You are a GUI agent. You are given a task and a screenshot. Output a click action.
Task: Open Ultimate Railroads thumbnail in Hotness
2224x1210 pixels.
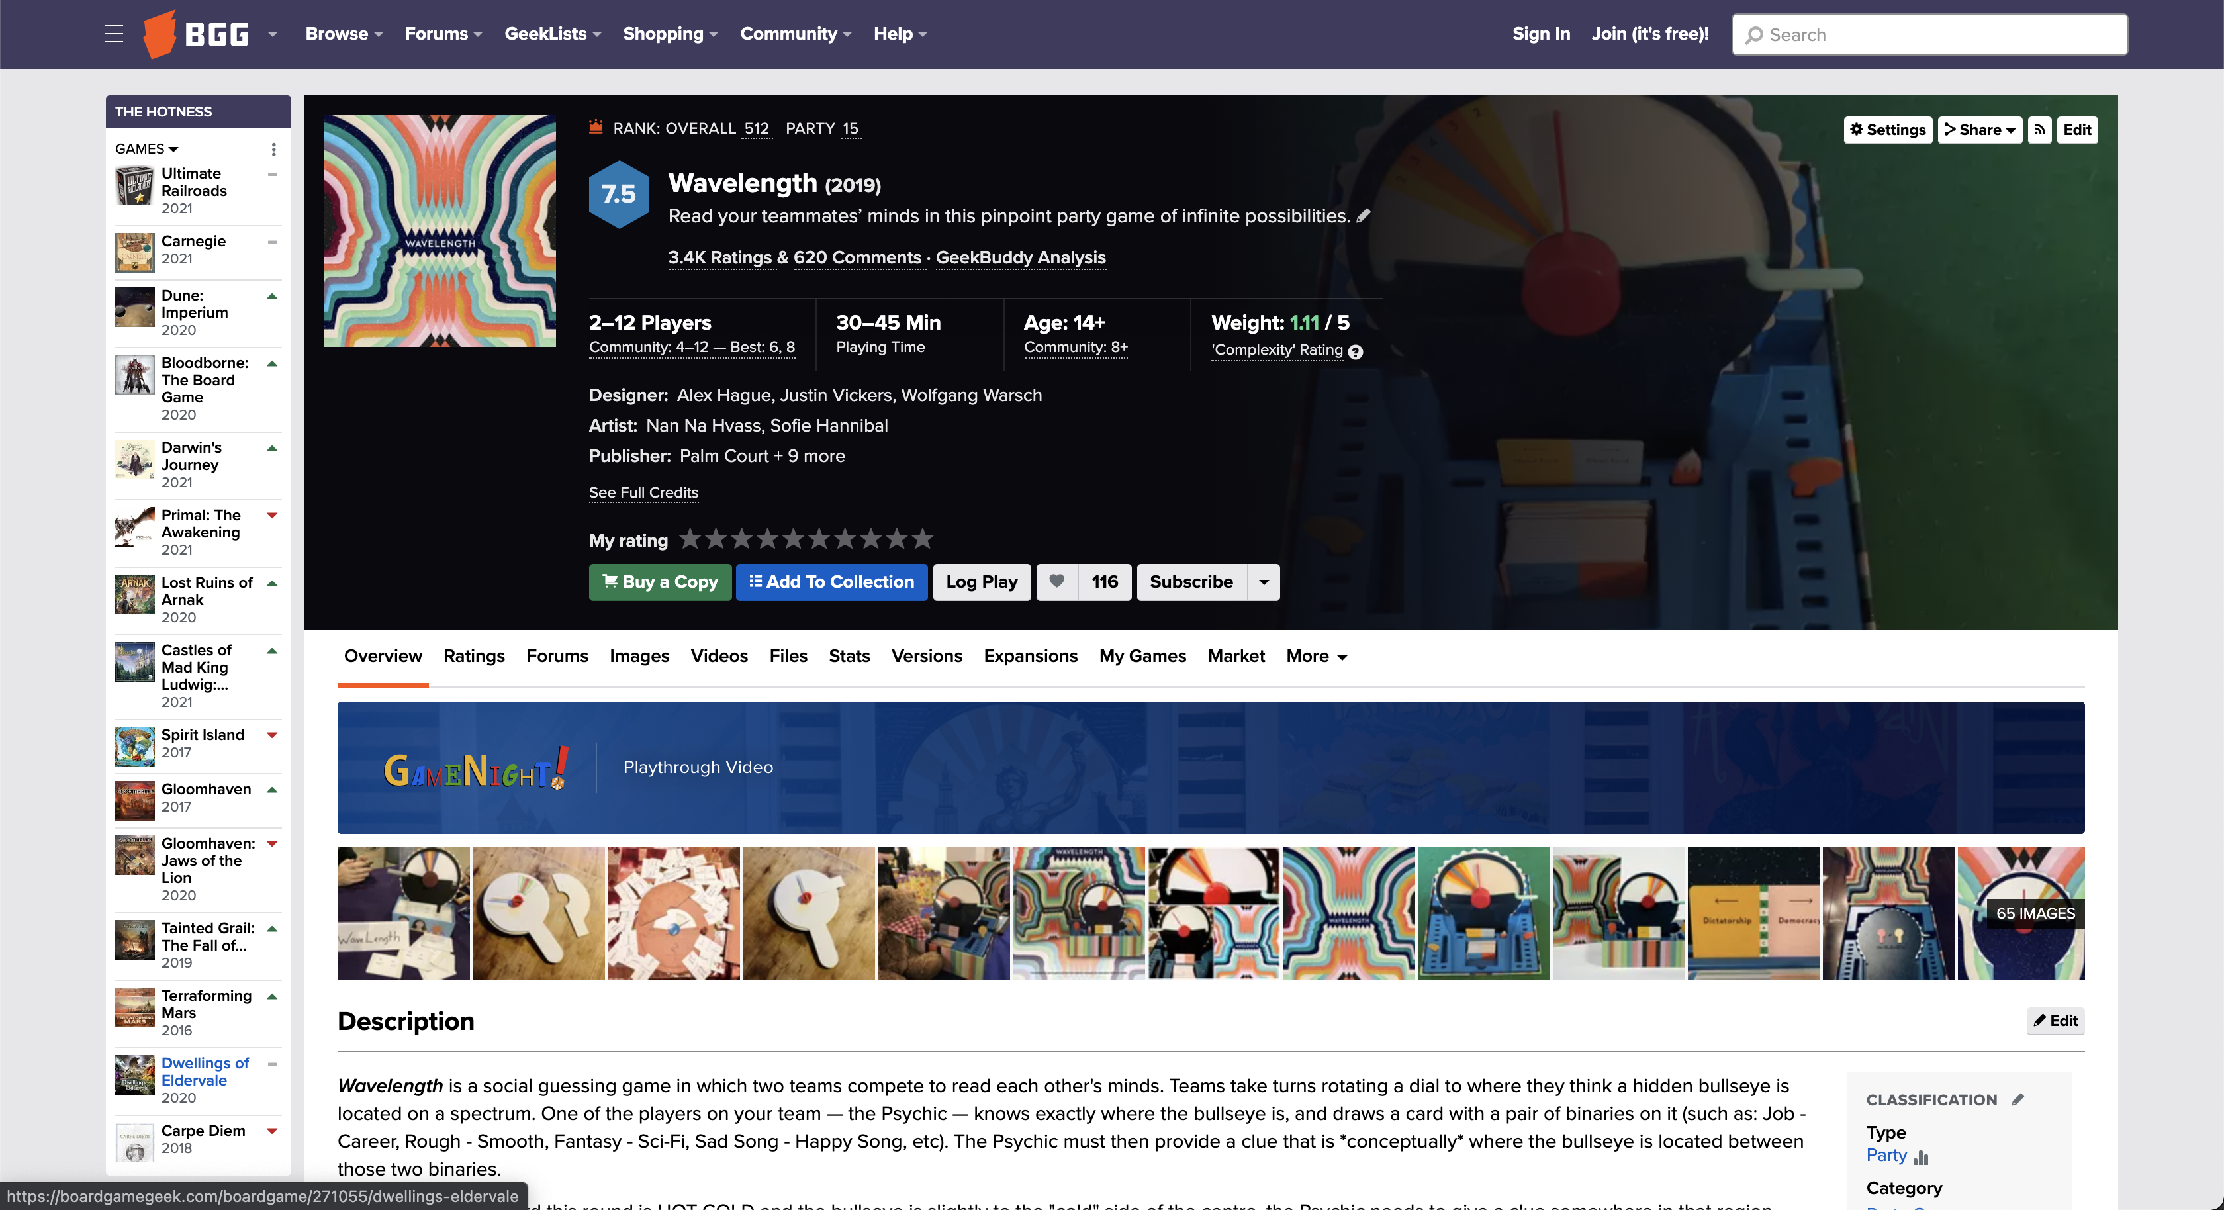[134, 186]
